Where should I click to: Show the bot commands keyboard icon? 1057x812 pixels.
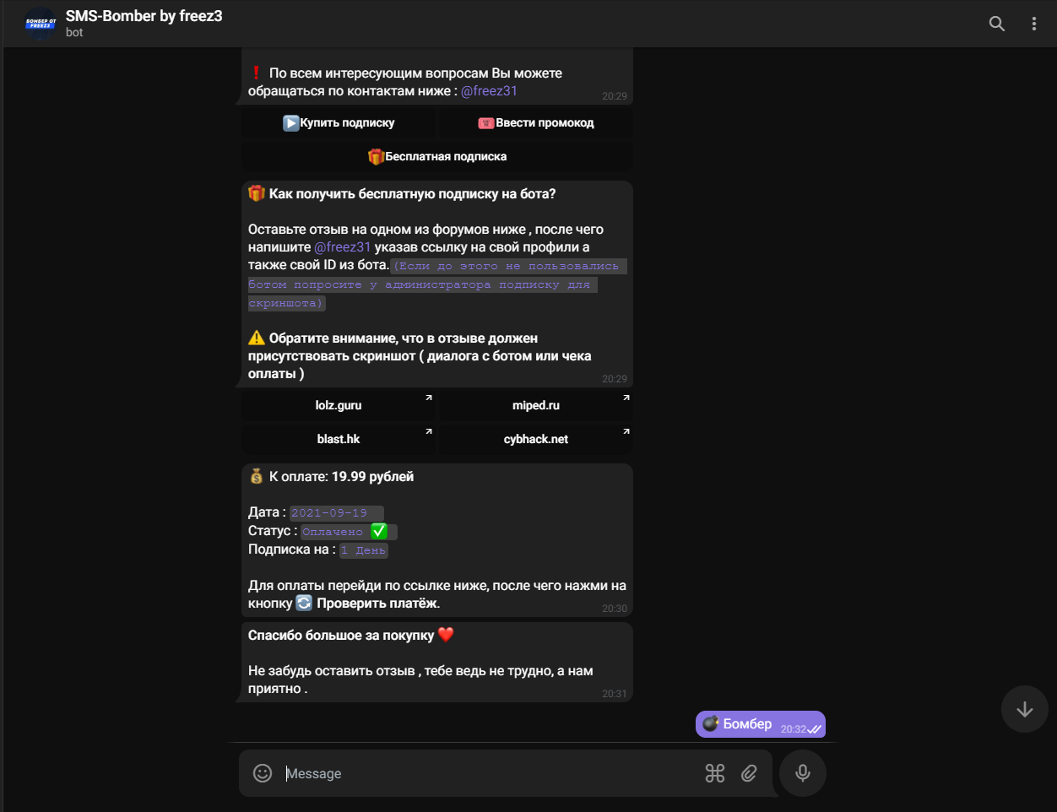715,773
